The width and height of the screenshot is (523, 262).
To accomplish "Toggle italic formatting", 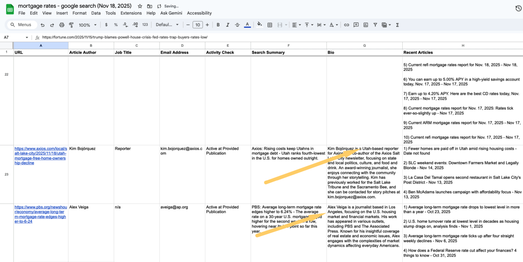I will point(228,25).
